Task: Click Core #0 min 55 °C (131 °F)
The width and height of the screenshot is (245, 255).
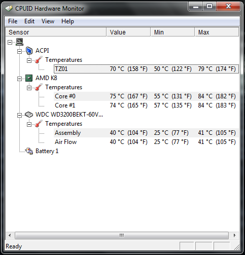Action: pyautogui.click(x=173, y=96)
